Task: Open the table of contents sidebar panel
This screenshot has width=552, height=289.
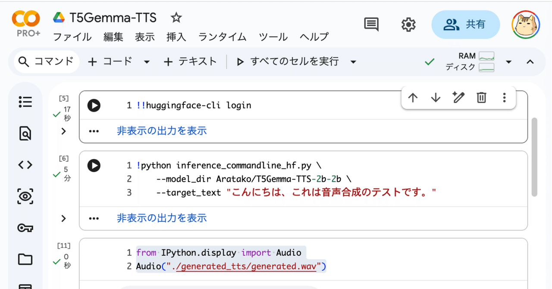Action: [x=25, y=102]
